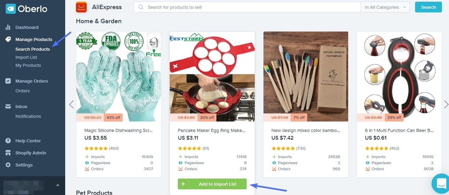The image size is (449, 195).
Task: Click the Shopify Admin store icon
Action: (8, 153)
